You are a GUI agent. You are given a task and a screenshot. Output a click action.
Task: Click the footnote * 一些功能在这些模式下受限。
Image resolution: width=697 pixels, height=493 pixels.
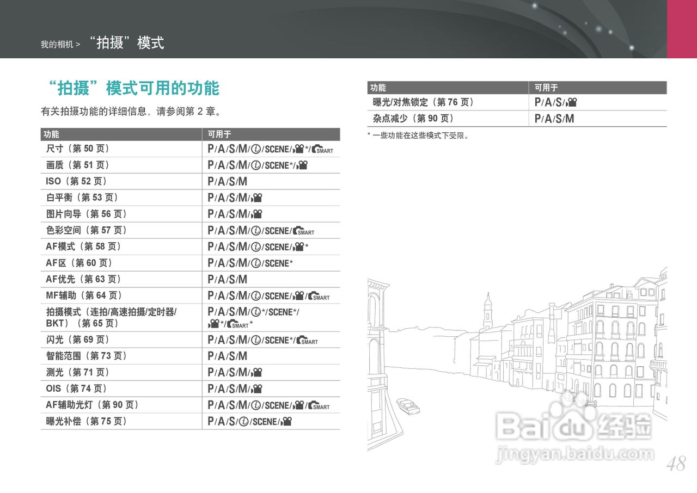pyautogui.click(x=418, y=135)
